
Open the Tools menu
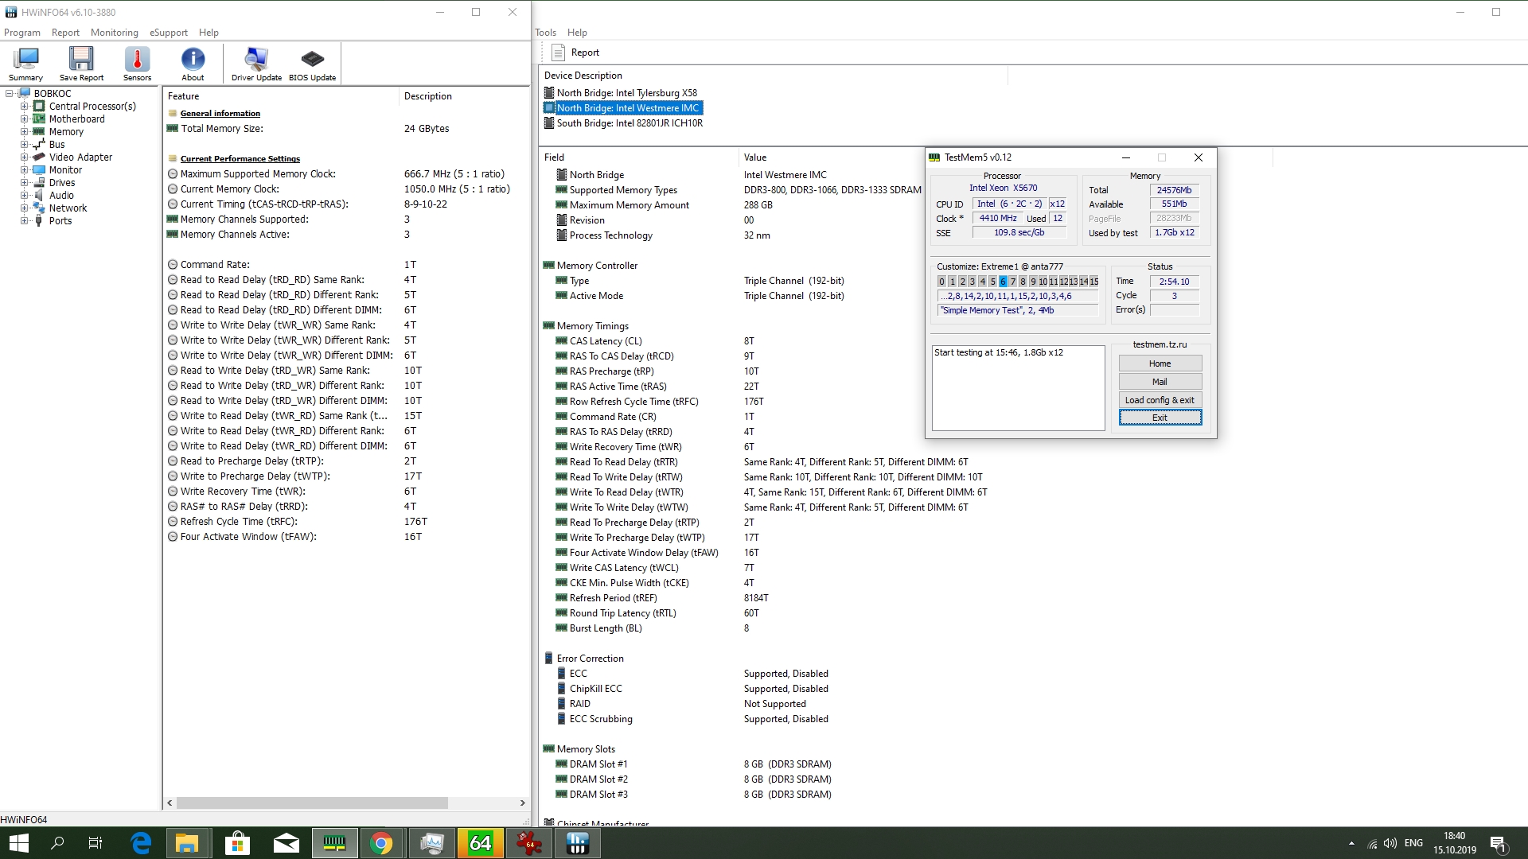[545, 33]
